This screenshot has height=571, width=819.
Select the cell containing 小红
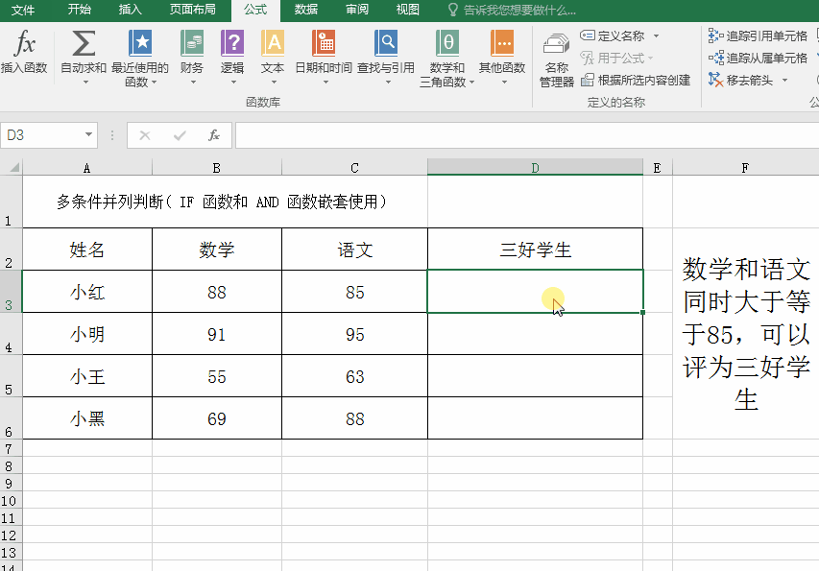(x=87, y=291)
